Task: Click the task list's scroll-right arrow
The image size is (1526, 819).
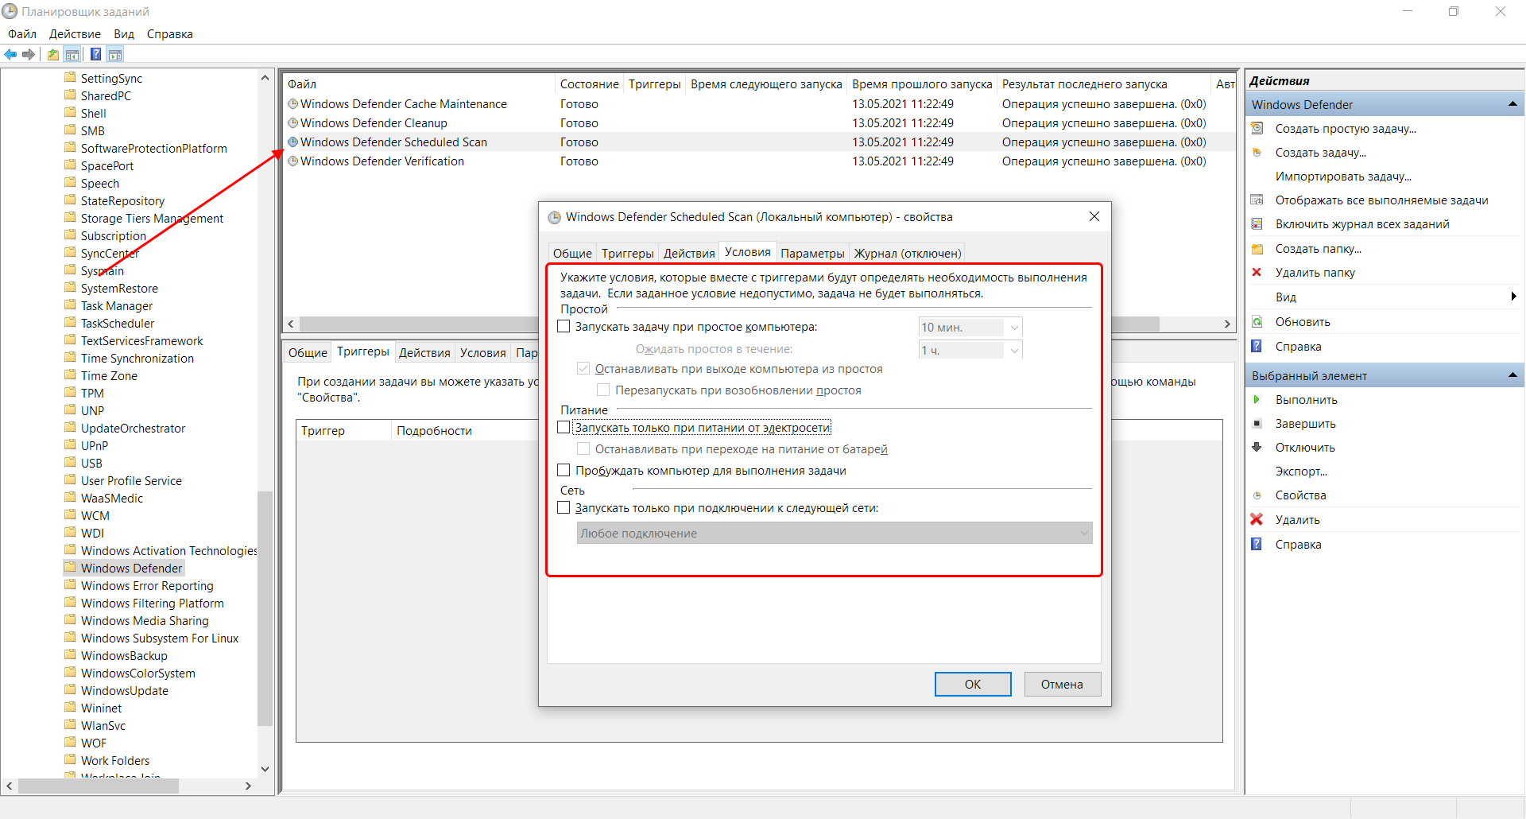Action: pos(1227,324)
